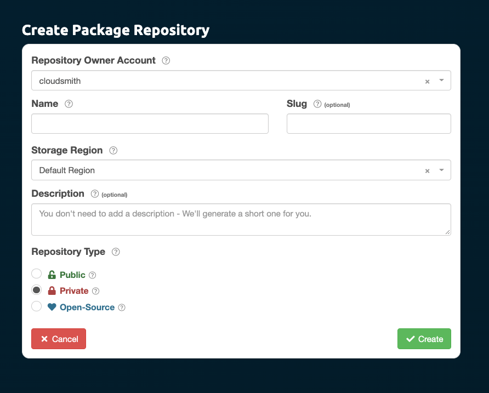Click the Slug help icon
Viewport: 489px width, 393px height.
(317, 104)
